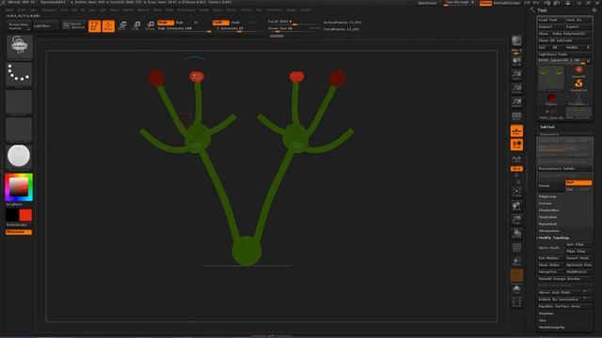Toggle the Floor grid button

tap(516, 131)
